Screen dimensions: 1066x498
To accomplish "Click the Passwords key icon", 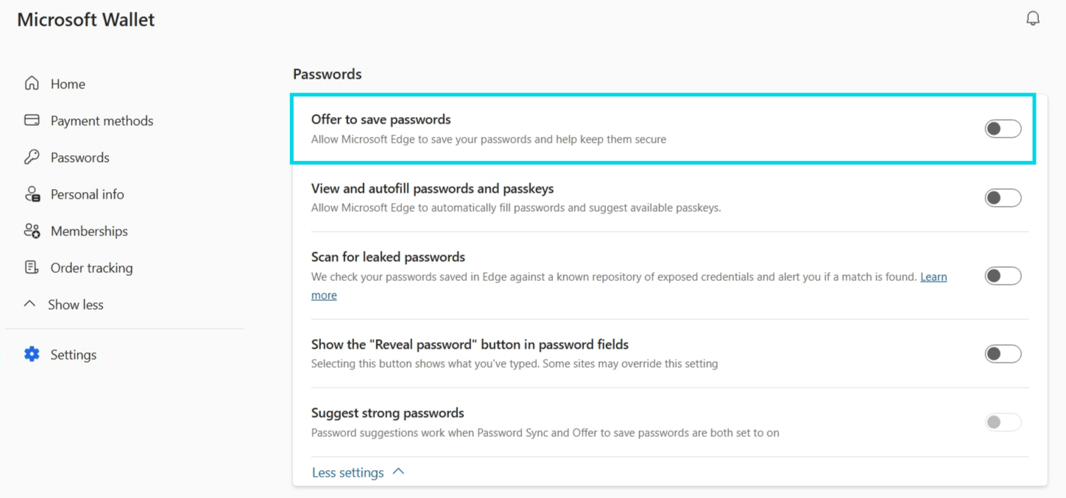I will [x=32, y=157].
